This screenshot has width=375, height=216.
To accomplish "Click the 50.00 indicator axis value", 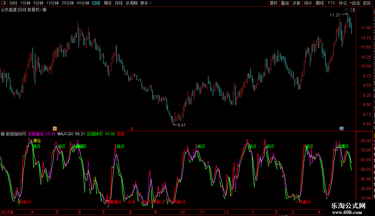I will tap(366, 169).
